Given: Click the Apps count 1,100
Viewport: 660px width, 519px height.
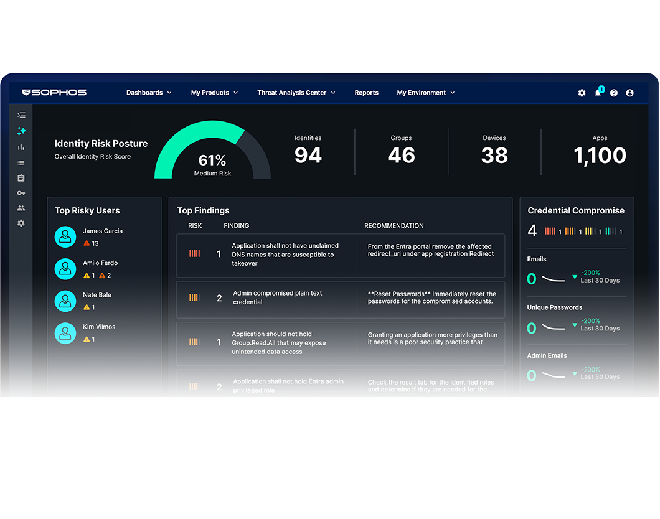Looking at the screenshot, I should (x=600, y=156).
